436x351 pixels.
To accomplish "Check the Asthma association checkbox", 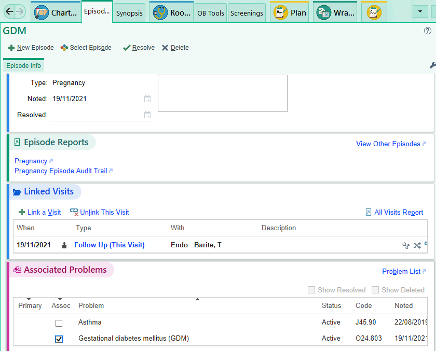I will click(x=59, y=323).
